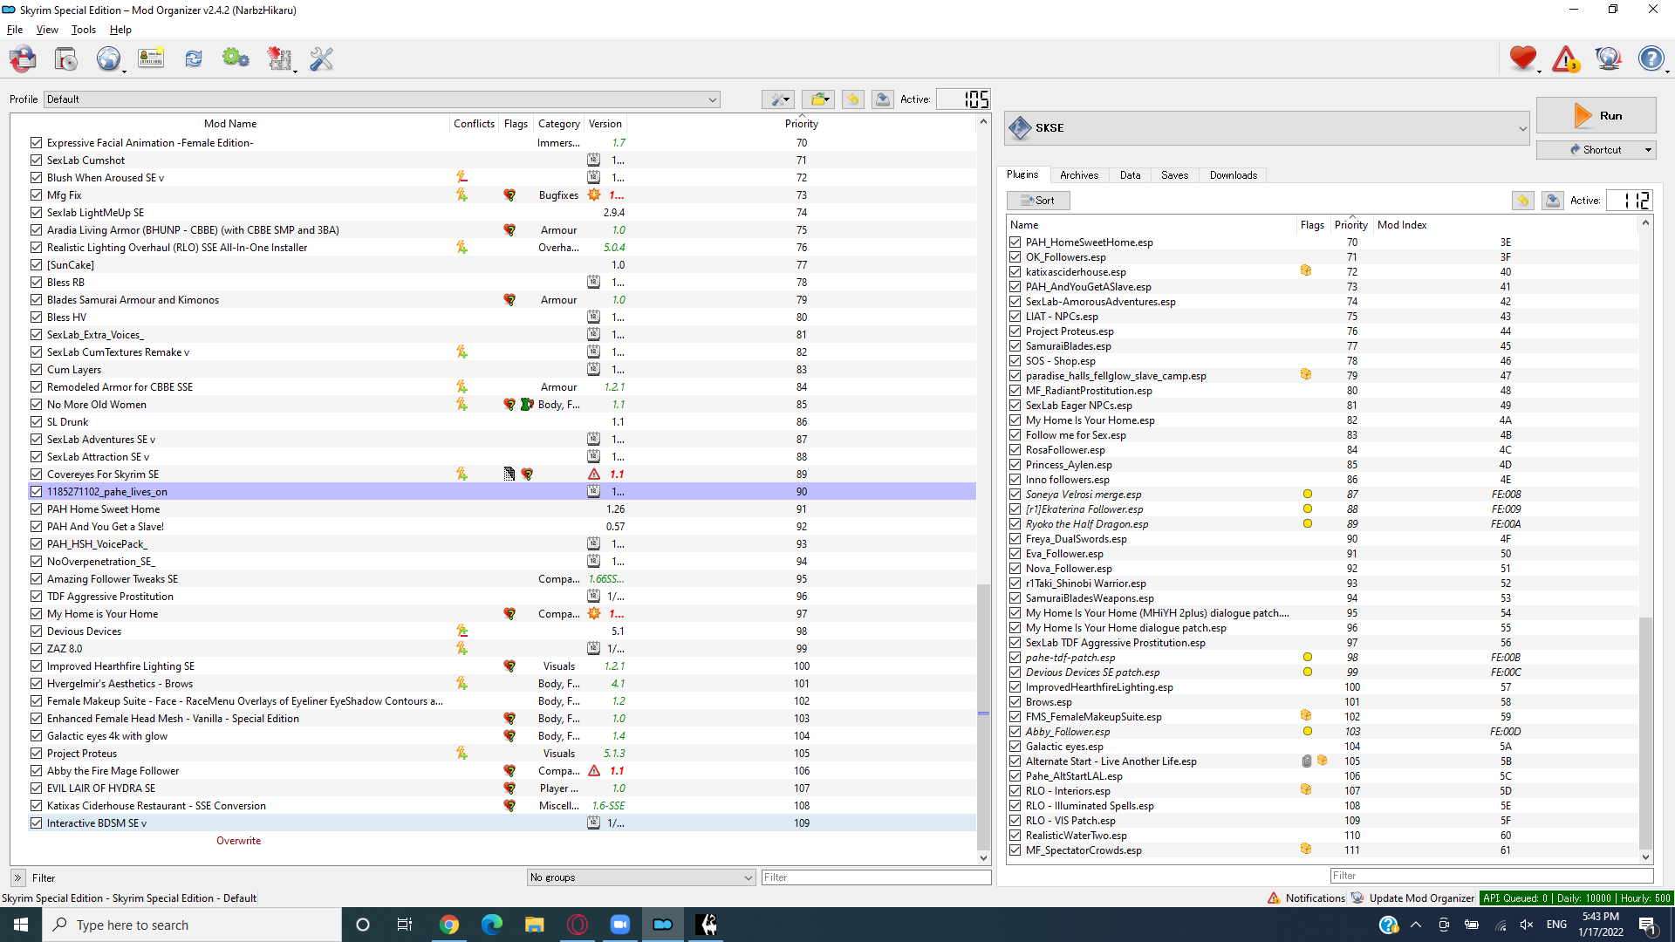This screenshot has height=942, width=1675.
Task: Select the Overwrite entry in mod list
Action: (x=239, y=841)
